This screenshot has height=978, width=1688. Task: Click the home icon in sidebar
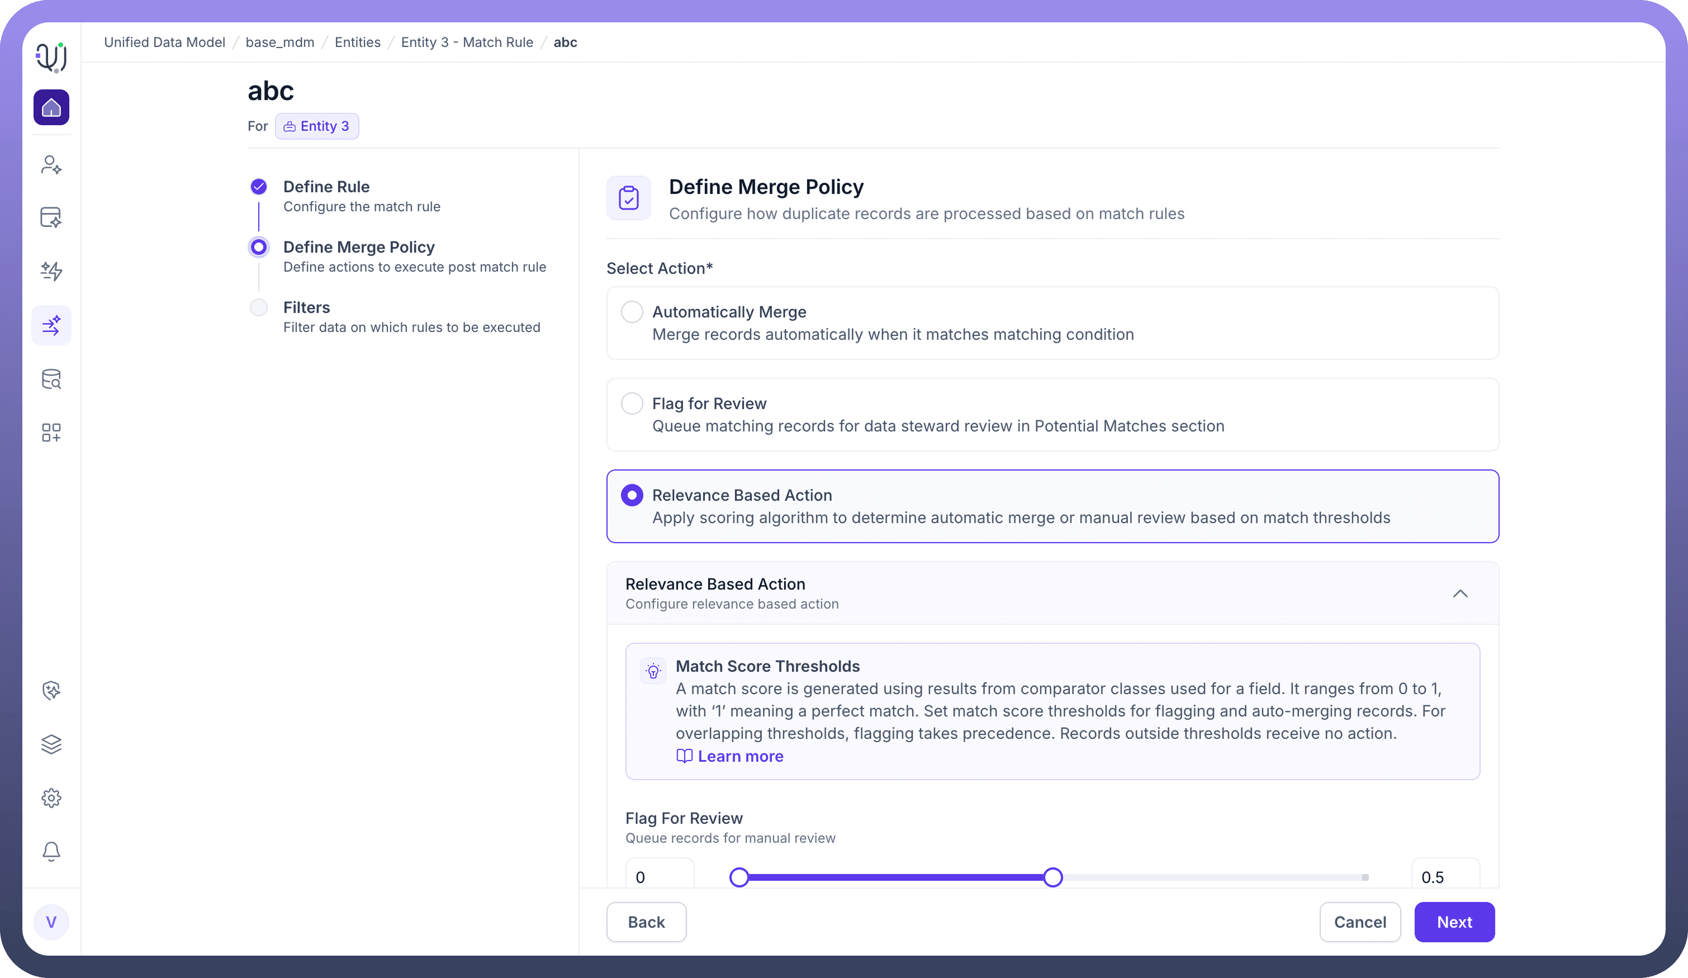coord(51,107)
